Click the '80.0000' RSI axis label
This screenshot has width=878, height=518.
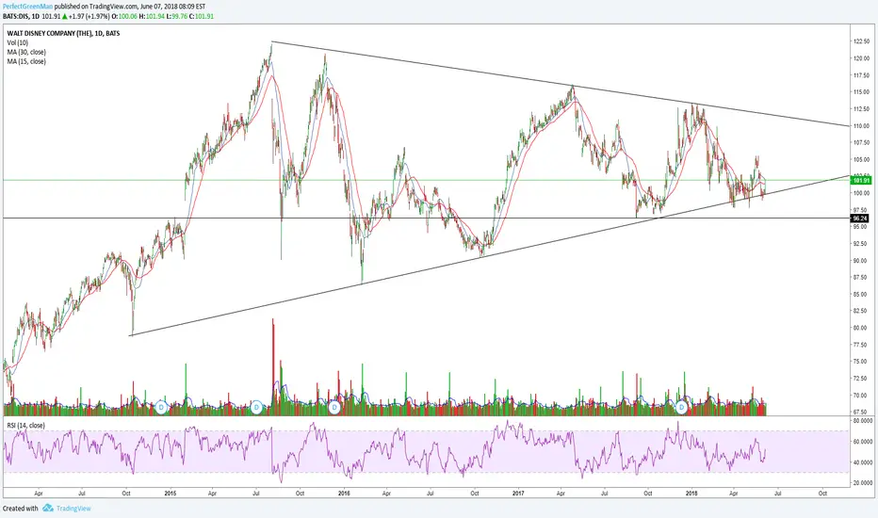click(862, 421)
